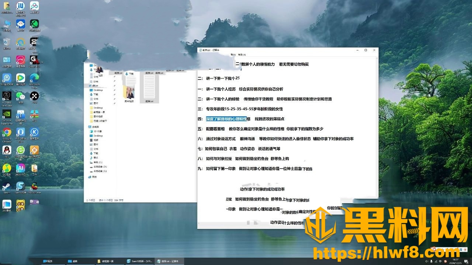Click the selected text 深度了解目标的心理和性 in Notepad
This screenshot has height=265, width=472.
click(x=226, y=119)
